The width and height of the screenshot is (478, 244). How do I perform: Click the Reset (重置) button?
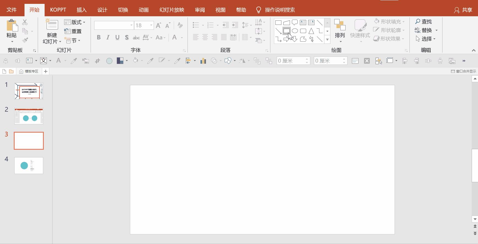pos(73,31)
